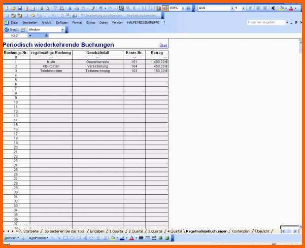Open the font color dropdown arrow in formatting toolbar
The image size is (305, 248).
[295, 8]
